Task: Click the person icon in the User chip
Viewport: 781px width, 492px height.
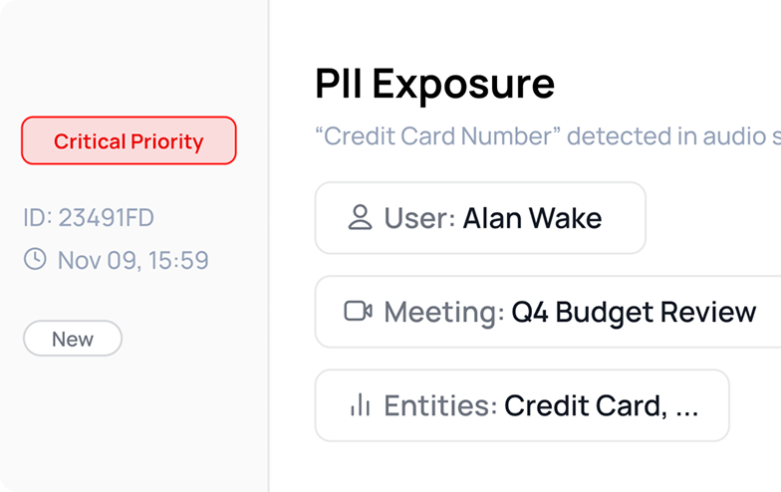Action: tap(360, 218)
